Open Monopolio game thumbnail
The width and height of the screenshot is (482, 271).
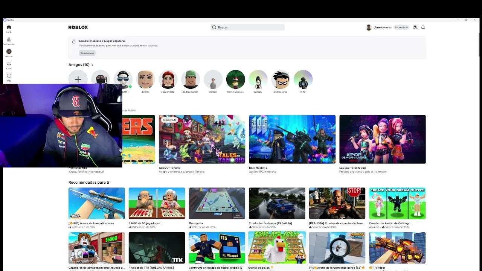click(217, 203)
